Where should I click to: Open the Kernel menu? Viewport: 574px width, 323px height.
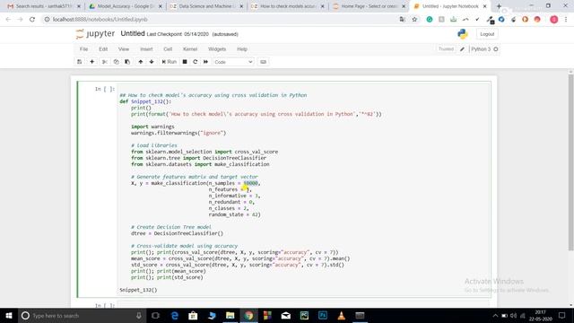click(x=190, y=49)
